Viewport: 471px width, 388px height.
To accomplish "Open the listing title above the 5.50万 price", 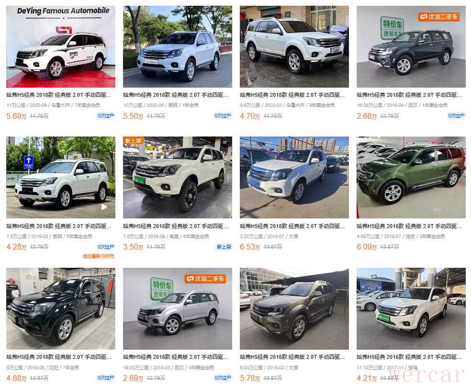I will (x=175, y=95).
